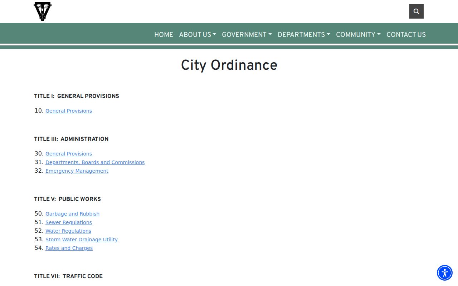458x286 pixels.
Task: Click the TITLE VII: TRAFFIC CODE heading
Action: coord(68,276)
